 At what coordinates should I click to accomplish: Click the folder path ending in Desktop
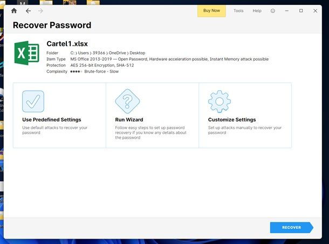(108, 53)
